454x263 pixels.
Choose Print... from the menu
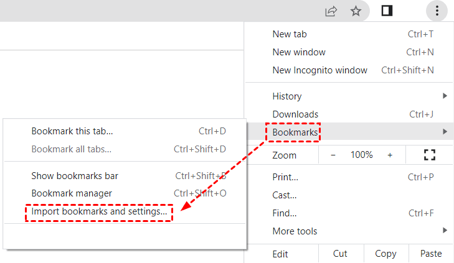pos(349,177)
